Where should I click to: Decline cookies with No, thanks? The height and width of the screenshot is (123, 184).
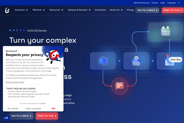pos(13,109)
